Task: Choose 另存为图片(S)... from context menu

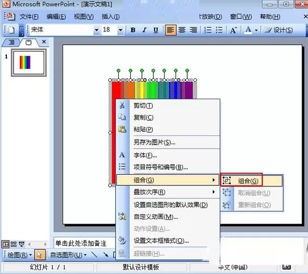Action: (168, 142)
